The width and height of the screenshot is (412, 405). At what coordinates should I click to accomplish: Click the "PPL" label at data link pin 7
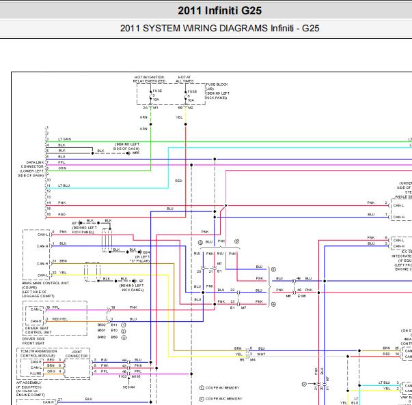click(61, 162)
